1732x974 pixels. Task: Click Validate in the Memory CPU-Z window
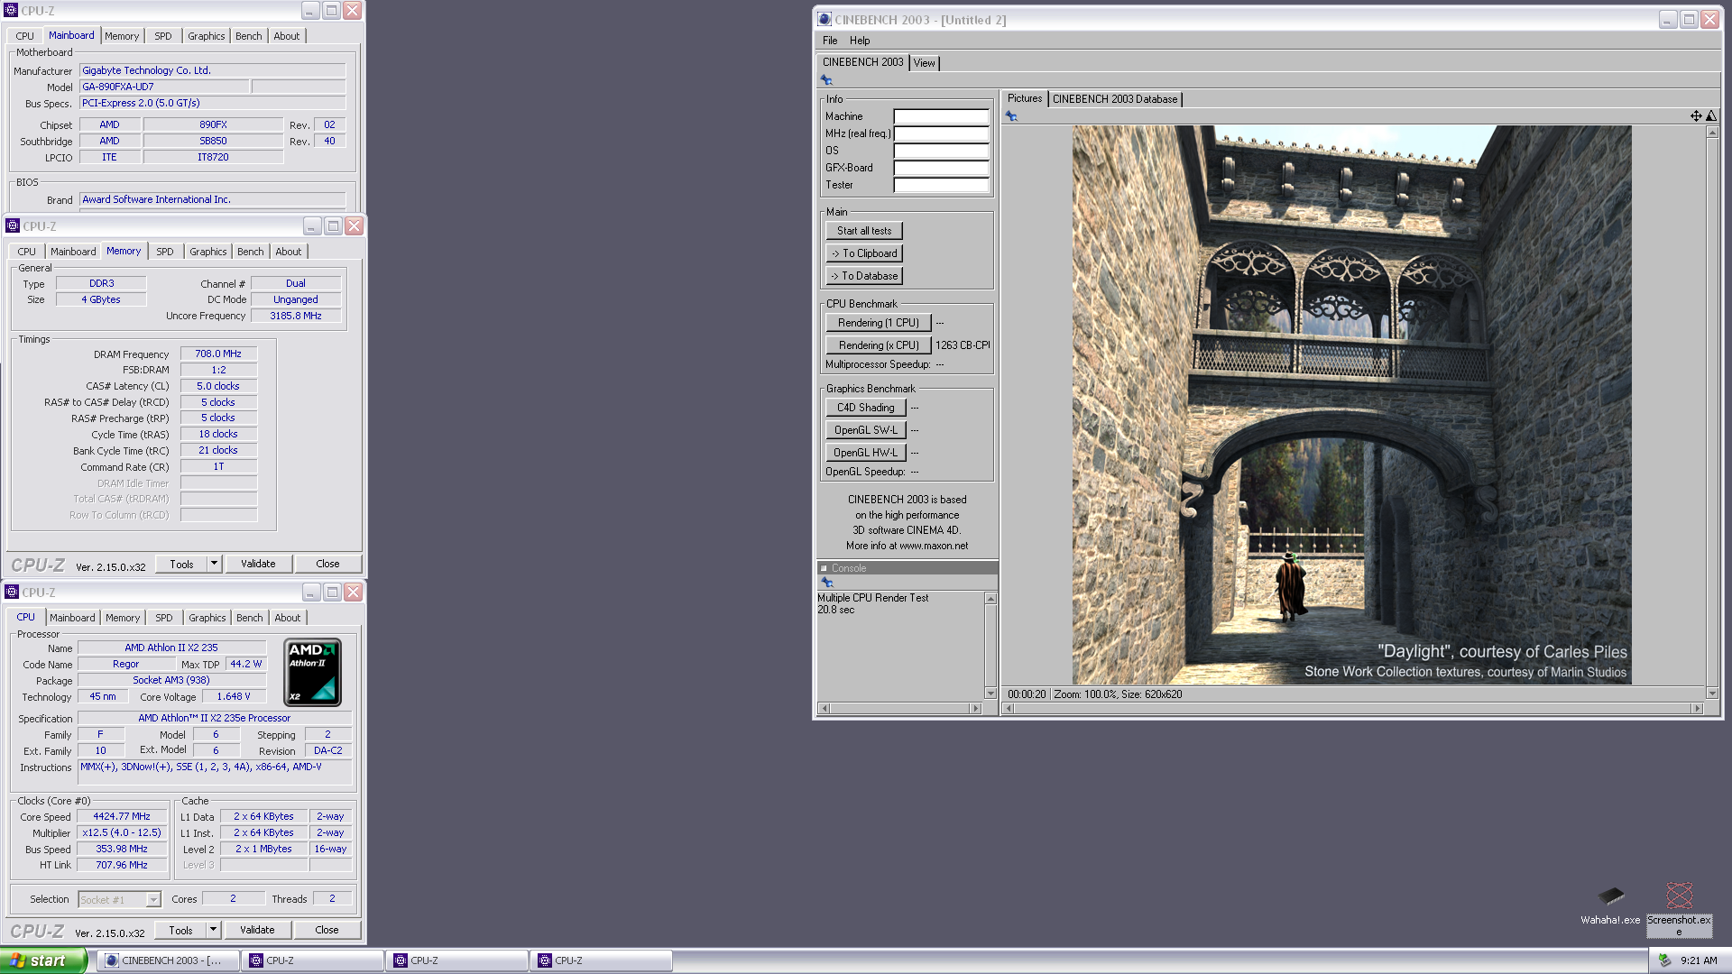point(258,564)
